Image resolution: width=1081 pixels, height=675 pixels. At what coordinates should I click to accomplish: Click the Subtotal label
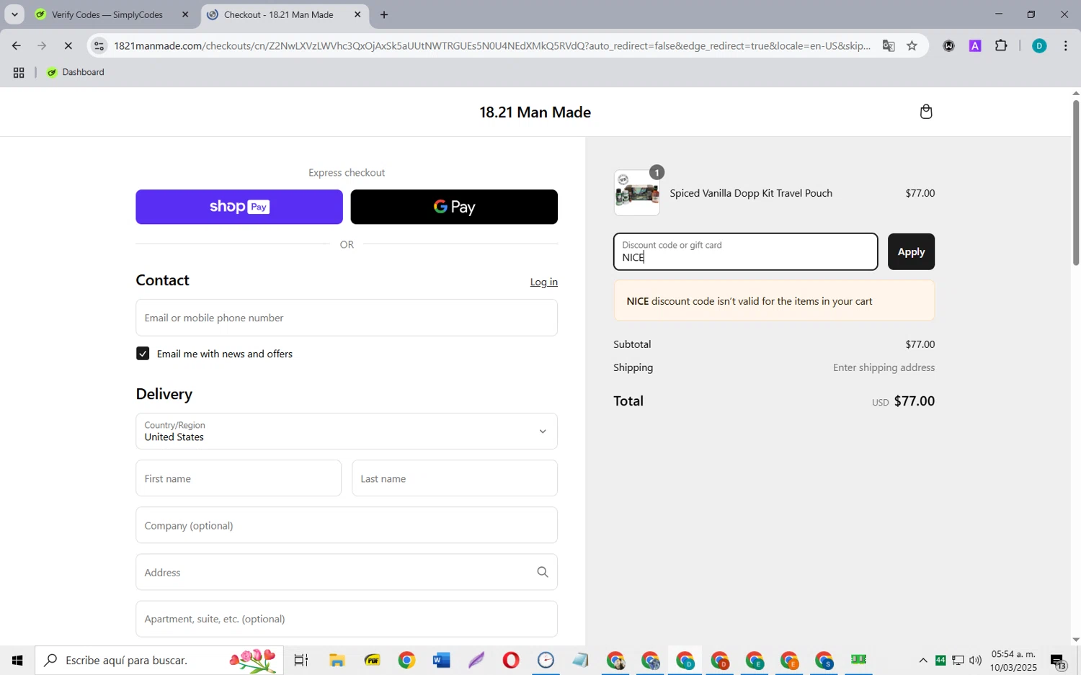(x=632, y=344)
